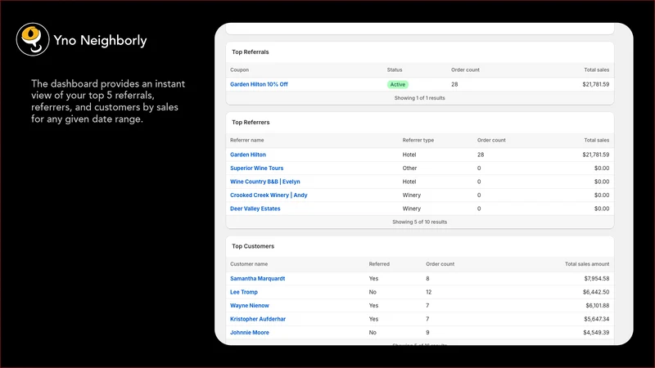Click the Other type for Superior Wine Tours
655x368 pixels.
pyautogui.click(x=409, y=168)
